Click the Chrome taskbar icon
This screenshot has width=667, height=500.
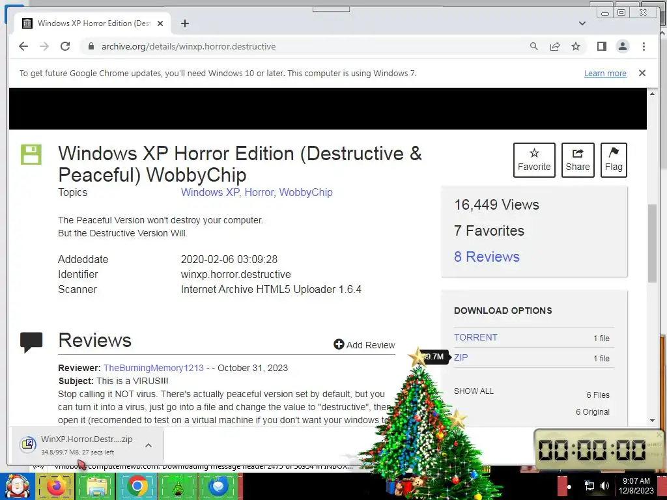click(137, 486)
